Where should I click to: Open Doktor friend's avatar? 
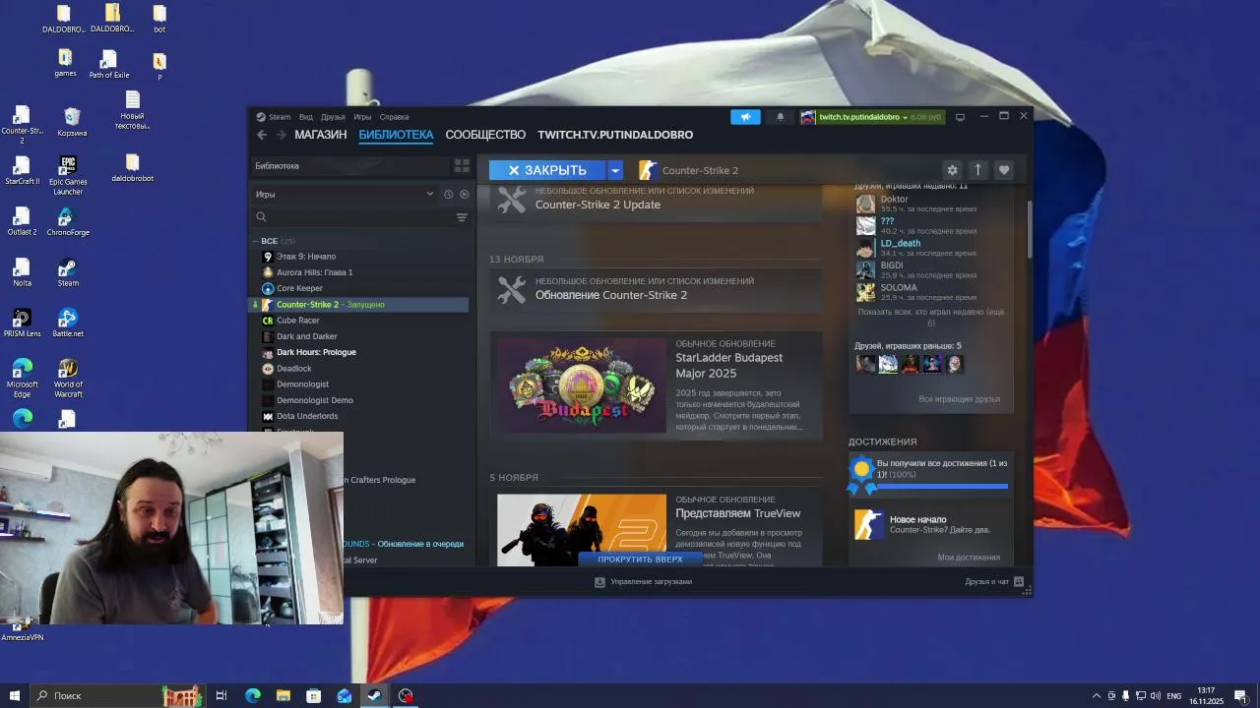click(x=865, y=204)
